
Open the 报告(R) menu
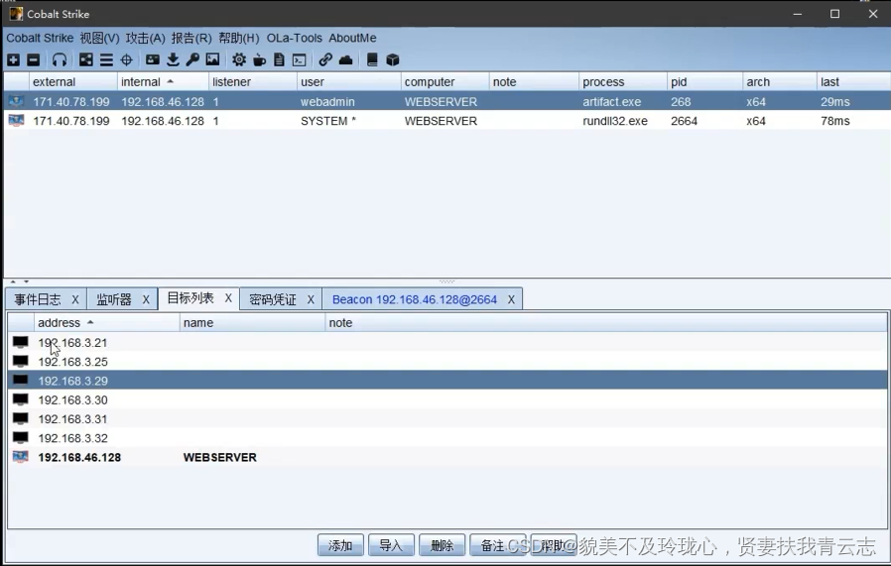[191, 38]
